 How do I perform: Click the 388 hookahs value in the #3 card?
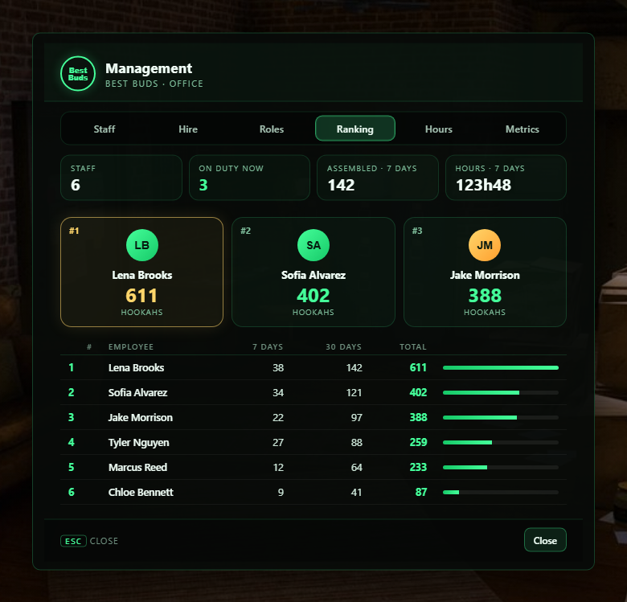click(x=485, y=296)
